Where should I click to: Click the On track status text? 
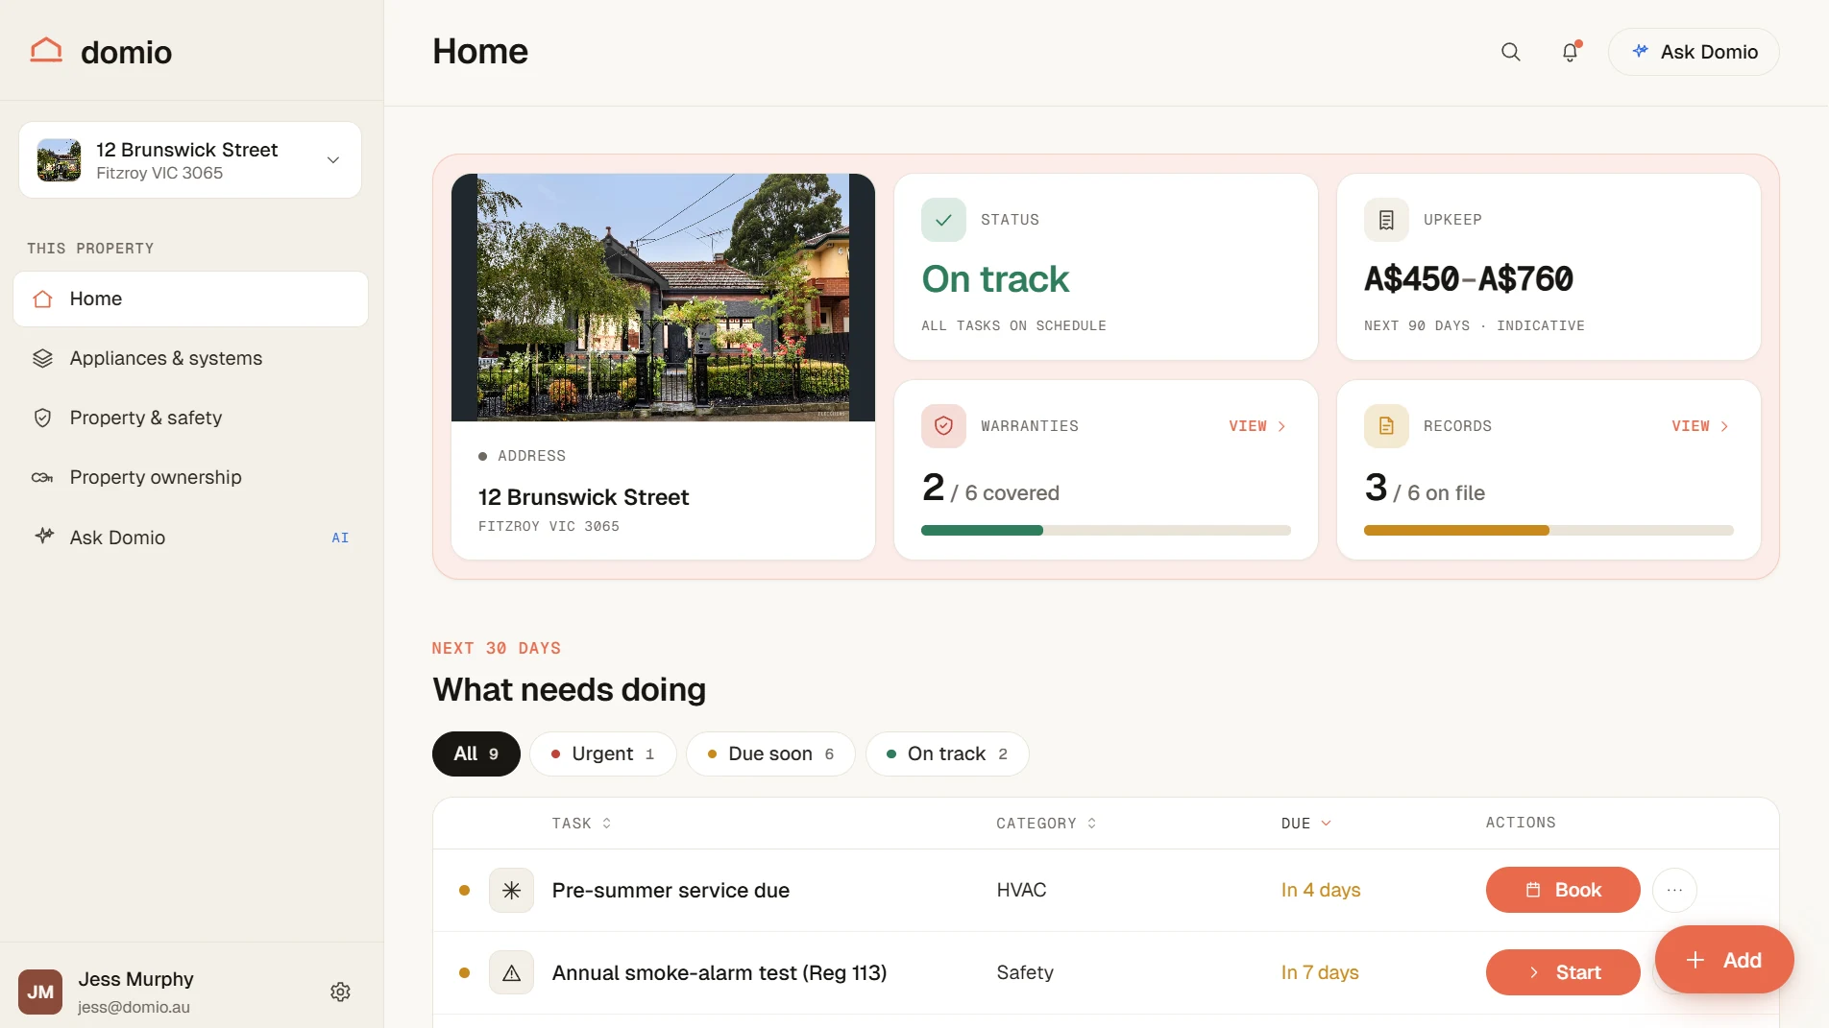(x=995, y=279)
